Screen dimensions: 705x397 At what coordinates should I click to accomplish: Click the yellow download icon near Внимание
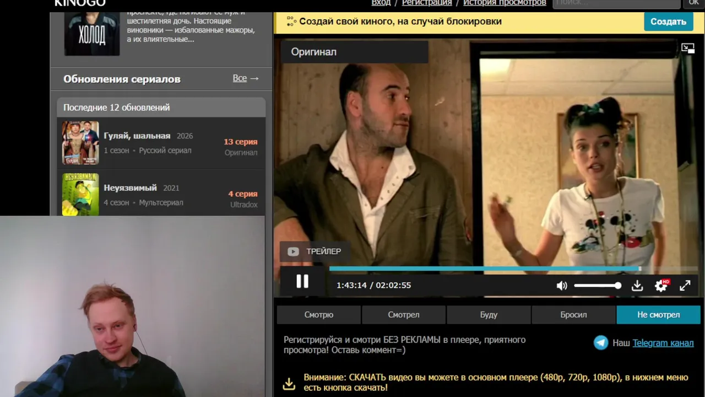[289, 383]
